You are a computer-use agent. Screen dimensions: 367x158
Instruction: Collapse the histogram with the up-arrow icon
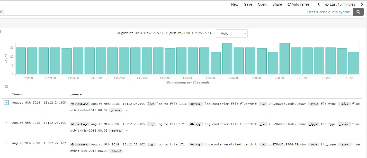(x=7, y=87)
